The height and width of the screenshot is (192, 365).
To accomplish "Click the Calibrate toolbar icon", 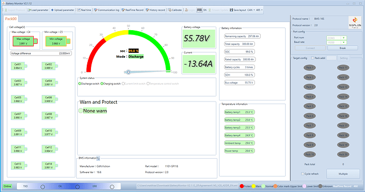I will tap(170, 10).
